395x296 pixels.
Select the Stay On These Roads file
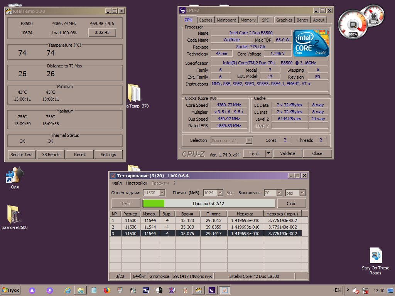point(375,256)
